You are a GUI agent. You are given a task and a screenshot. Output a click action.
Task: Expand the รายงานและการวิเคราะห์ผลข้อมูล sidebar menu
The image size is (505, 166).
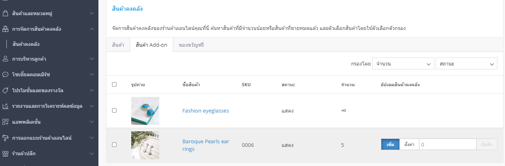coord(92,106)
